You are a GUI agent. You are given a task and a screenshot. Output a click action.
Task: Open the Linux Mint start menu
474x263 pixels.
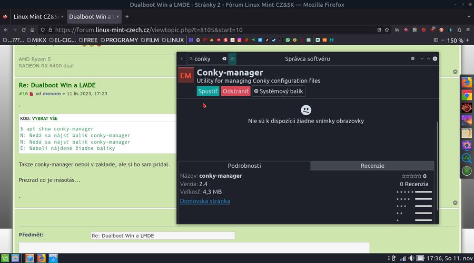5,258
